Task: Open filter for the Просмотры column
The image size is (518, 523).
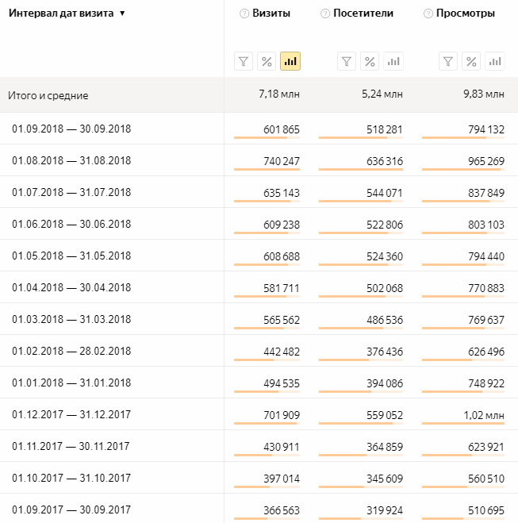Action: click(448, 61)
